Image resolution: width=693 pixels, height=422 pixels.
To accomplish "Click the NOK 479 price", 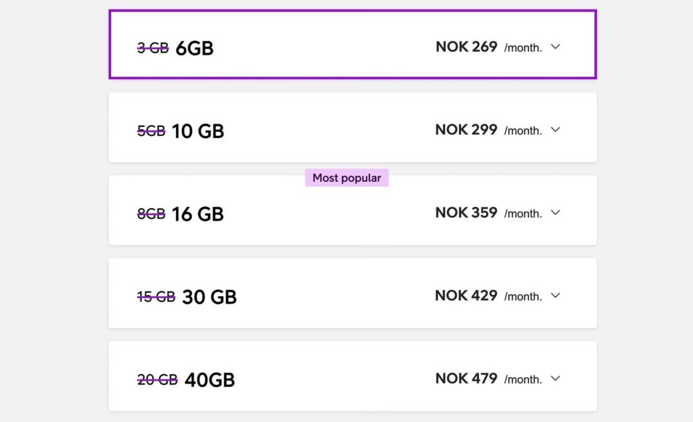I will click(466, 378).
